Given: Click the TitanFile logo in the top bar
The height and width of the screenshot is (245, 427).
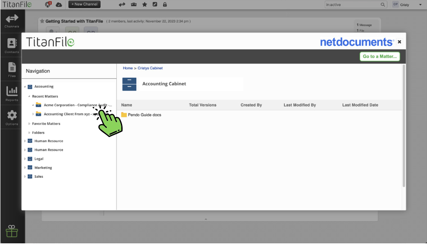Looking at the screenshot, I should (17, 4).
